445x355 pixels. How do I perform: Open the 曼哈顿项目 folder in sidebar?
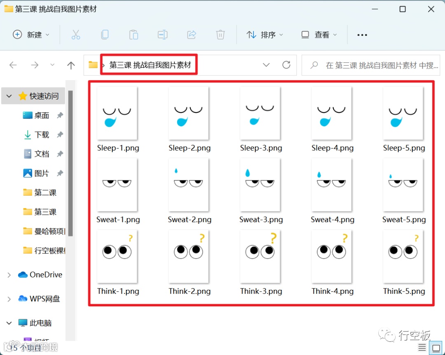[44, 231]
